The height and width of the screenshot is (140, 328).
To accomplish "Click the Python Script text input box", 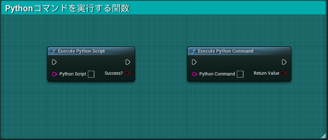I will [91, 74].
